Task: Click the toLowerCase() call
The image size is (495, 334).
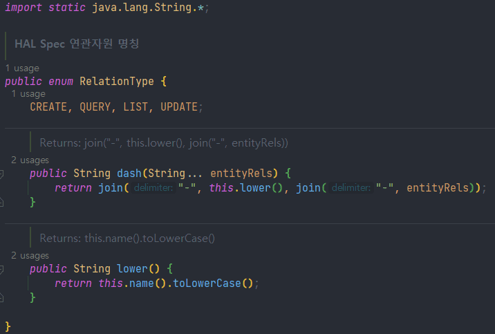Action: (x=213, y=284)
